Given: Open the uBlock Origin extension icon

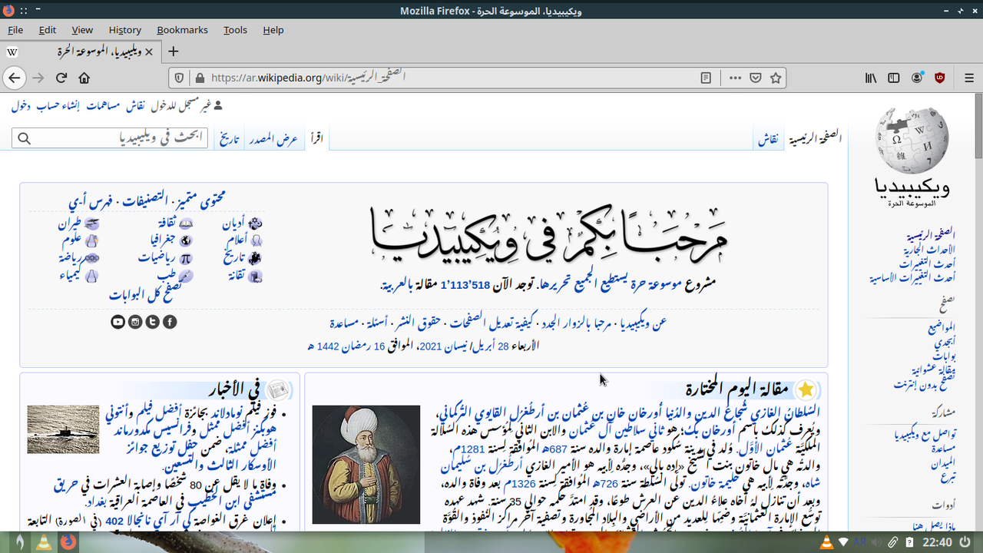Looking at the screenshot, I should (939, 78).
